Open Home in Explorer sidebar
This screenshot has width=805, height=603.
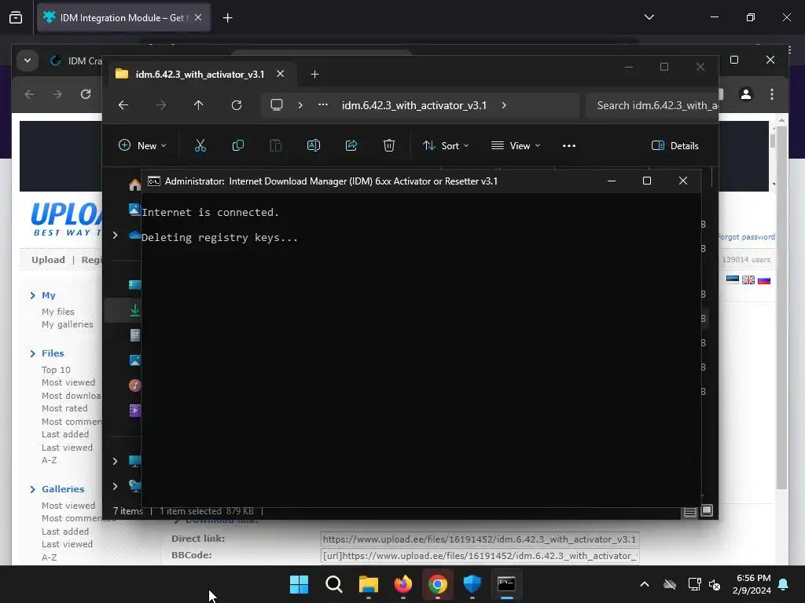point(135,185)
